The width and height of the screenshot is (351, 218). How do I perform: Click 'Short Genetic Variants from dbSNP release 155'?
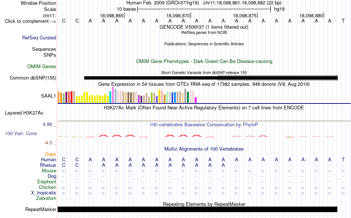204,73
